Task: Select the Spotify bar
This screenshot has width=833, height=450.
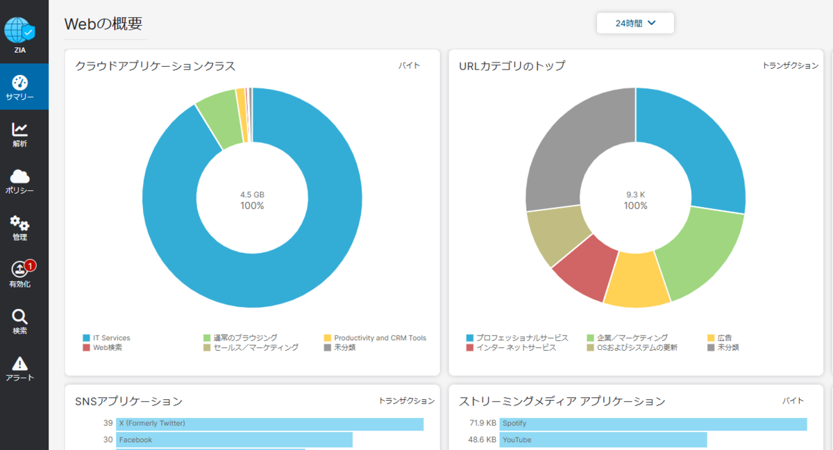Action: point(653,423)
